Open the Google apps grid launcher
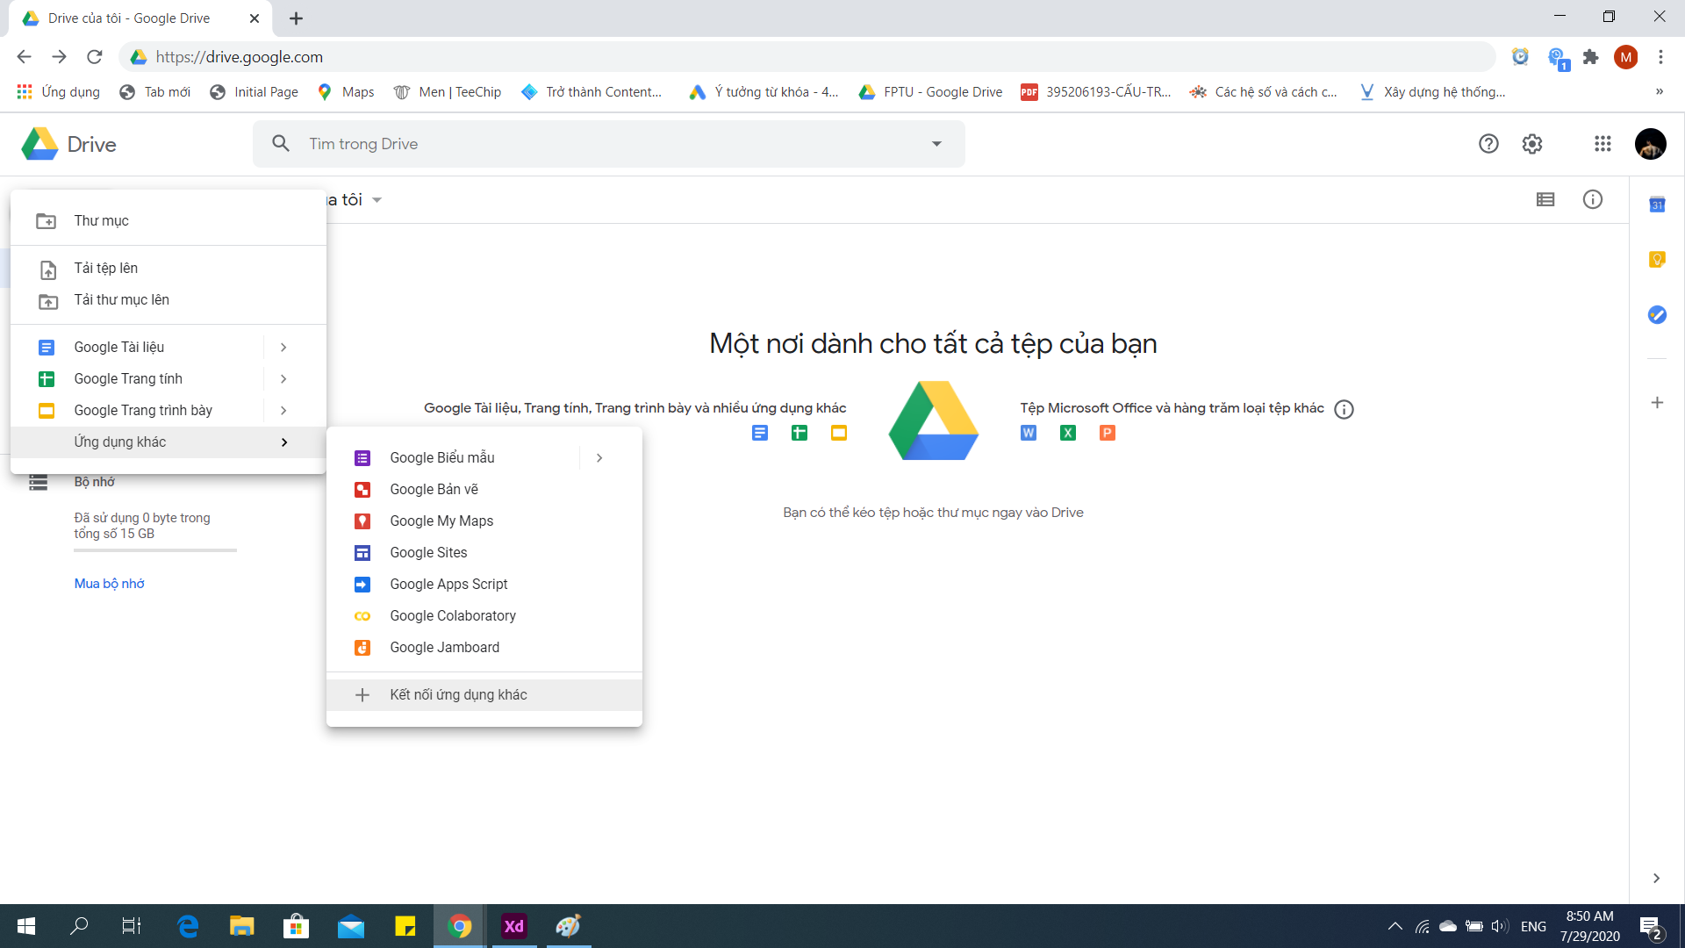This screenshot has height=948, width=1685. pyautogui.click(x=1603, y=144)
